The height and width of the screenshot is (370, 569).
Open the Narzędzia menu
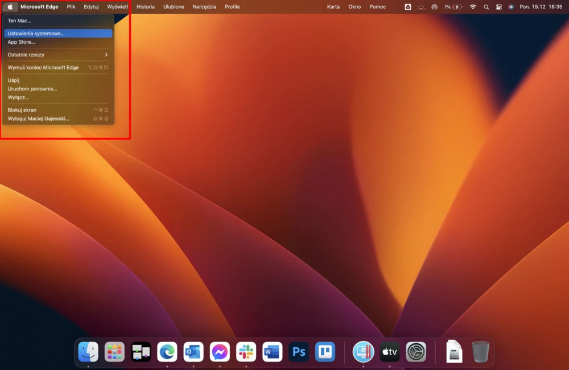(204, 7)
